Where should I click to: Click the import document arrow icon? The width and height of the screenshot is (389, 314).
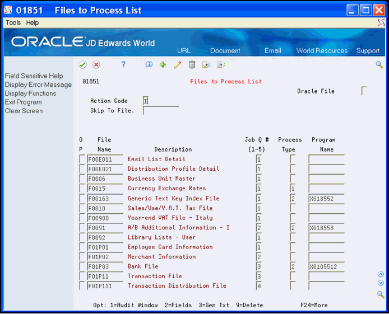[206, 65]
